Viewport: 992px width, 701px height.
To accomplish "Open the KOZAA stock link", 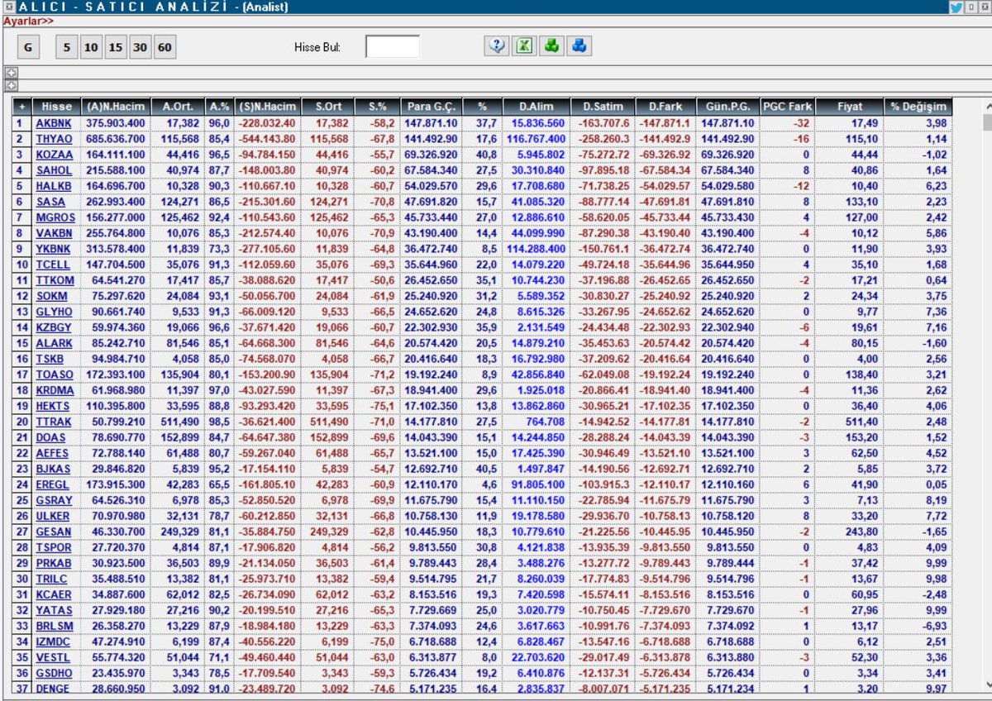I will (x=54, y=155).
